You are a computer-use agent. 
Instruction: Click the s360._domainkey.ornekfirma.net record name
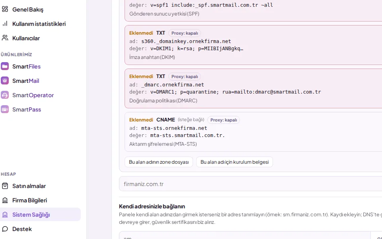186,41
